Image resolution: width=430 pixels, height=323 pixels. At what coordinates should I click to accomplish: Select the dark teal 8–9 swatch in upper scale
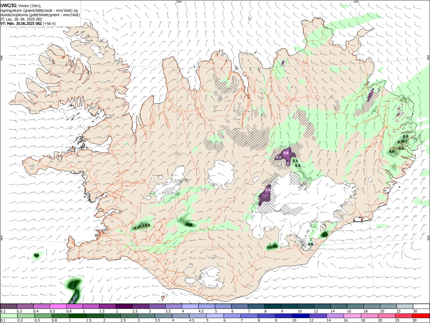[273, 306]
